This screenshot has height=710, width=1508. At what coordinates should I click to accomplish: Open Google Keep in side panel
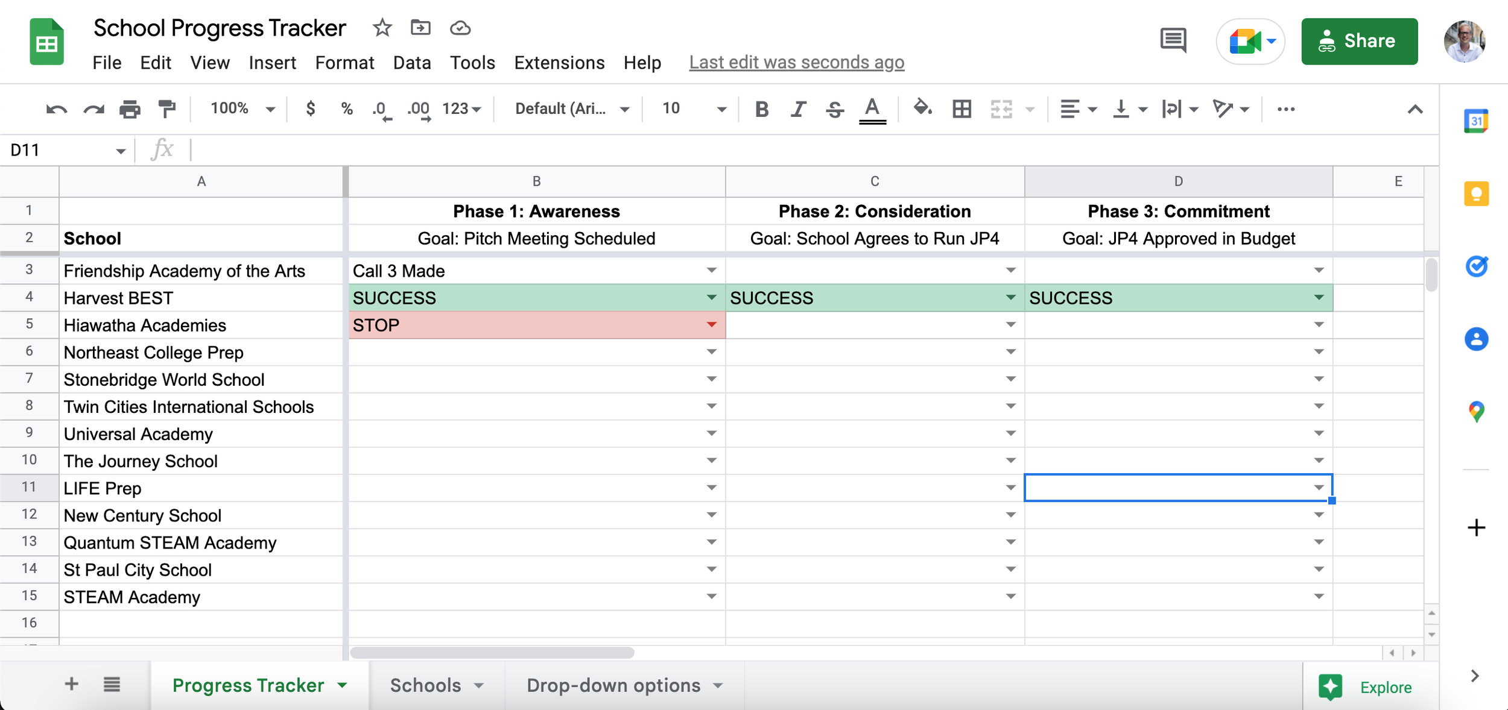pyautogui.click(x=1476, y=194)
